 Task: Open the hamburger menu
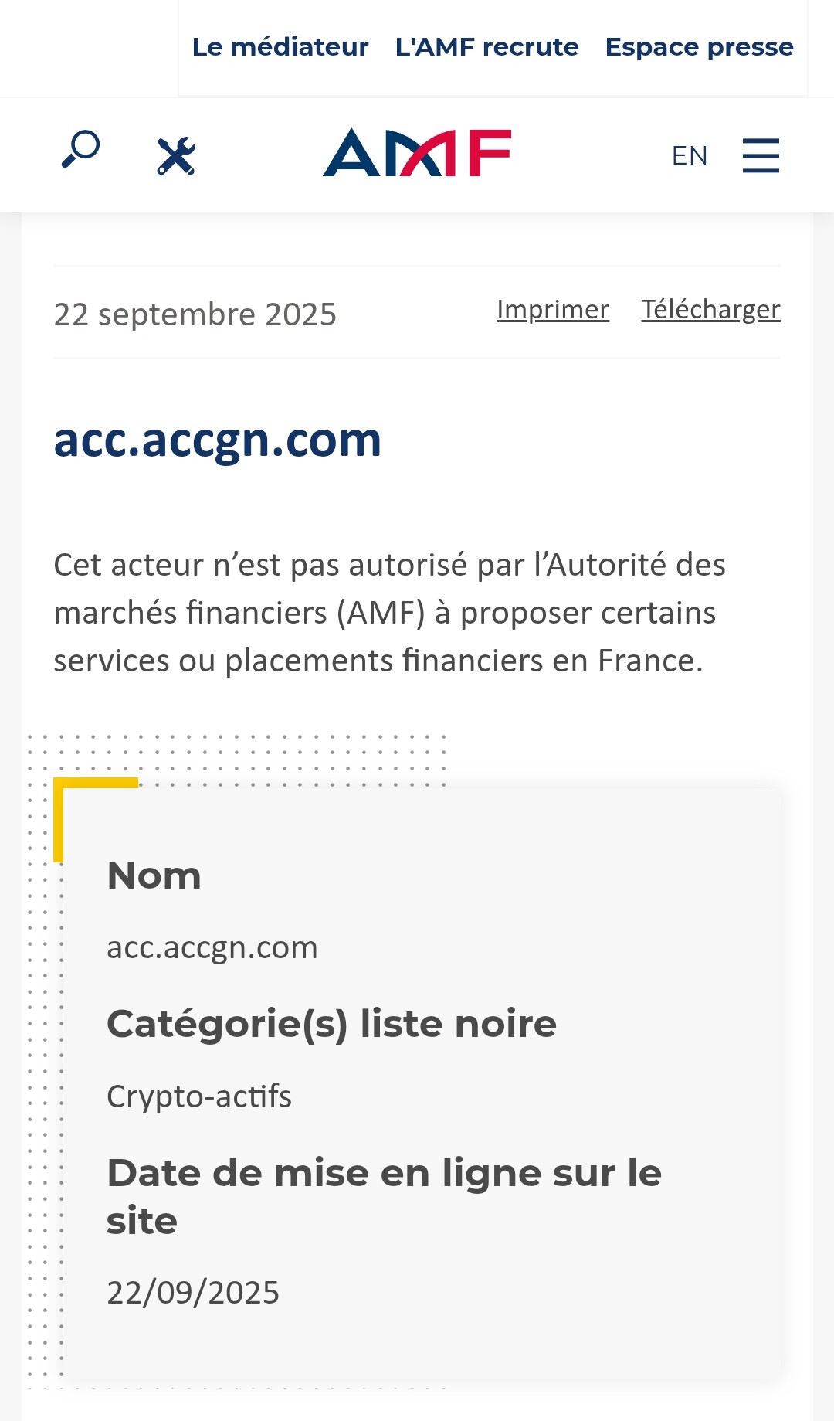pyautogui.click(x=761, y=155)
